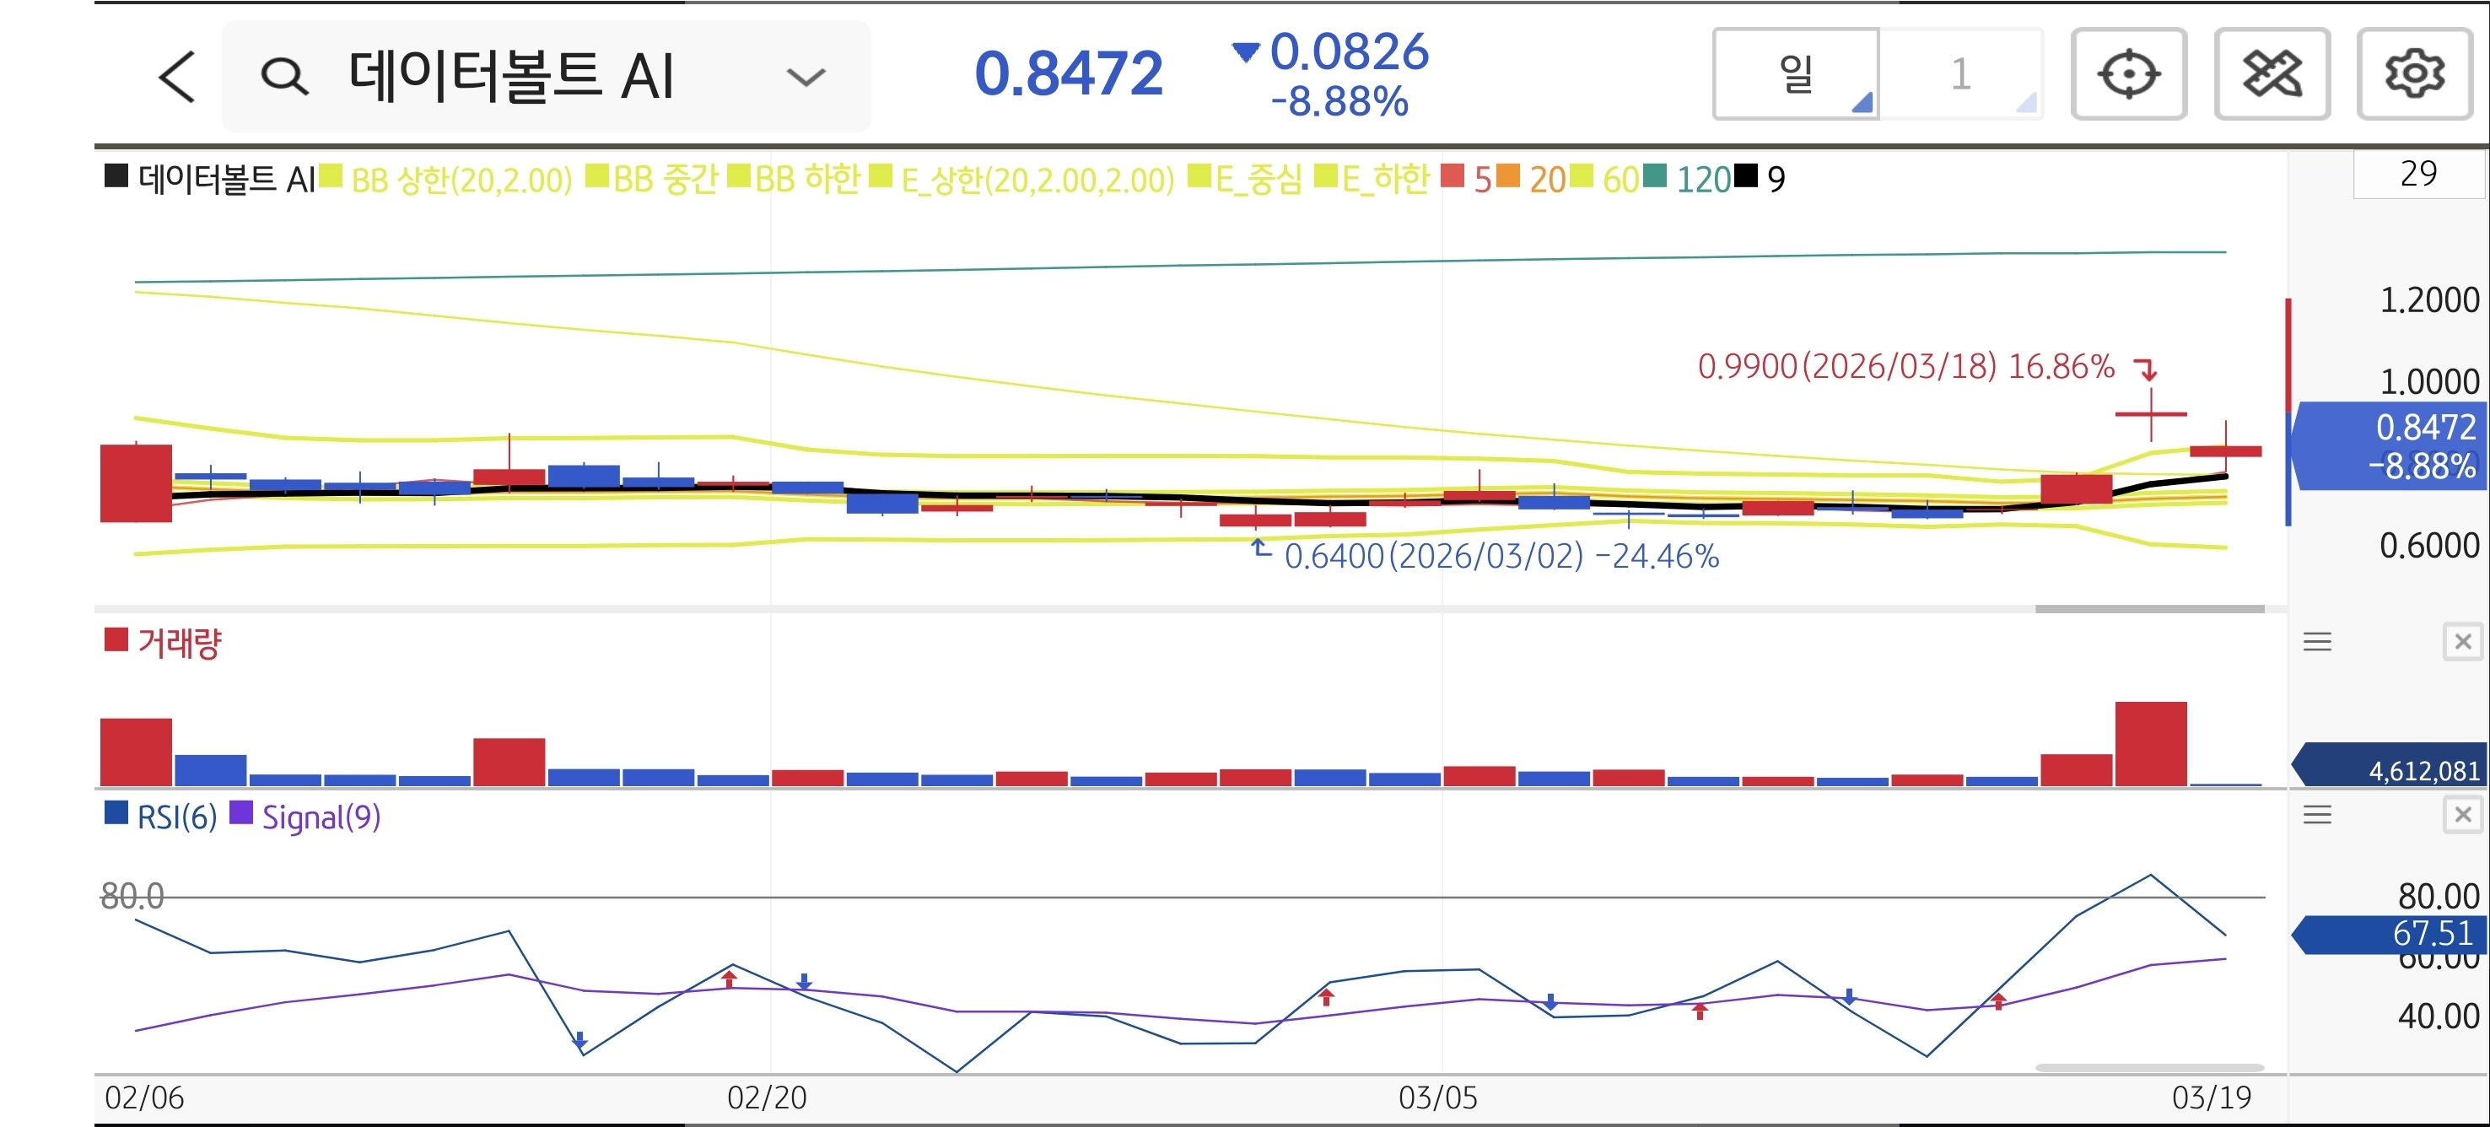The image size is (2490, 1127).
Task: Open RSI panel hamburger menu
Action: click(x=2317, y=815)
